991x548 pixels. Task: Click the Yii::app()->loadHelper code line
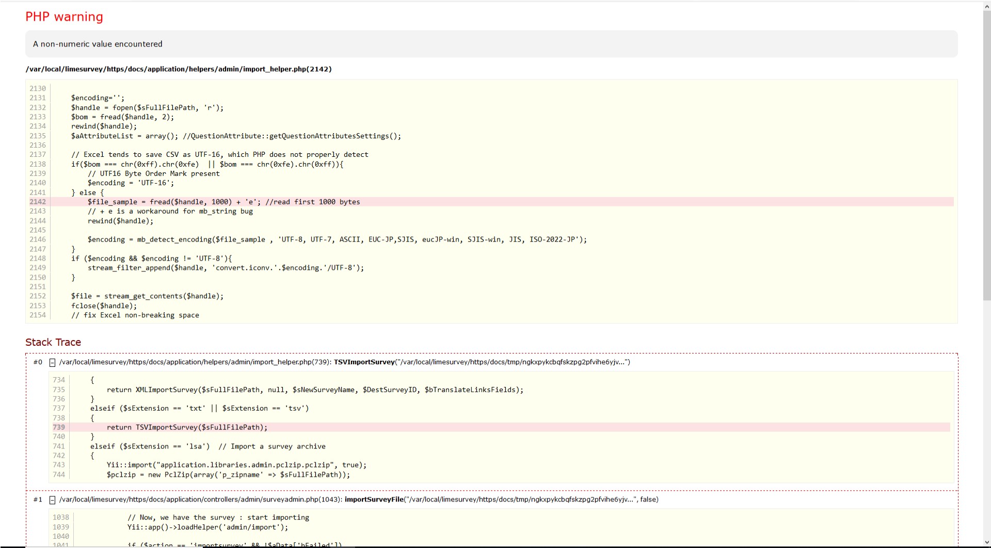point(207,527)
